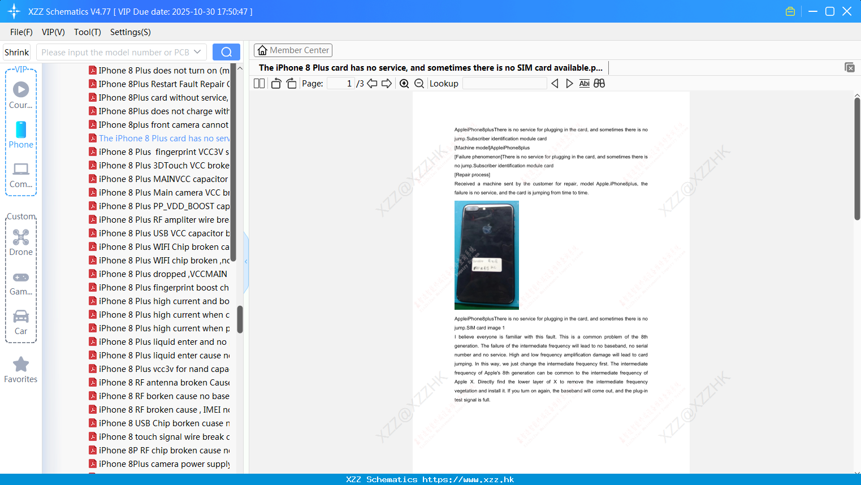Rotate page counterclockwise
Screen dimensions: 861x485
tap(276, 83)
